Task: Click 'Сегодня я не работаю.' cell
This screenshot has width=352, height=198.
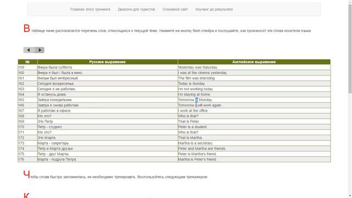Action: [x=107, y=89]
